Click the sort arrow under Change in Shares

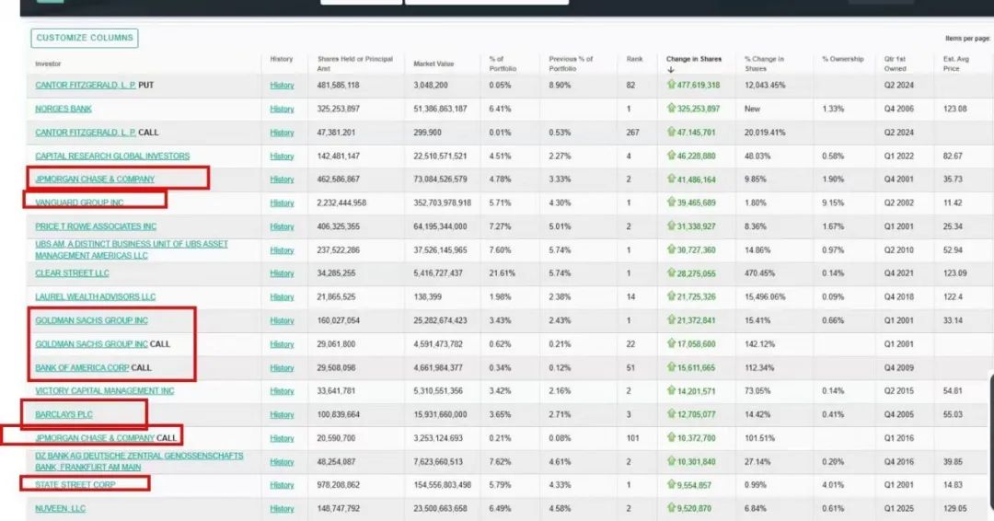coord(671,70)
